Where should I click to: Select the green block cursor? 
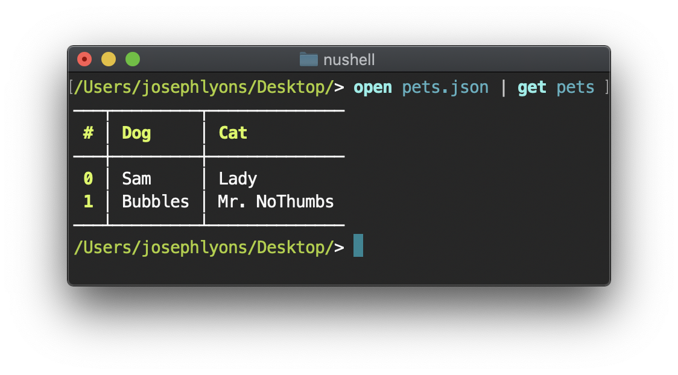tap(358, 246)
